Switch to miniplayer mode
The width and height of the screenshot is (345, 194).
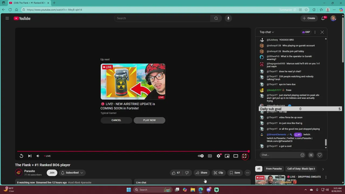pyautogui.click(x=227, y=156)
